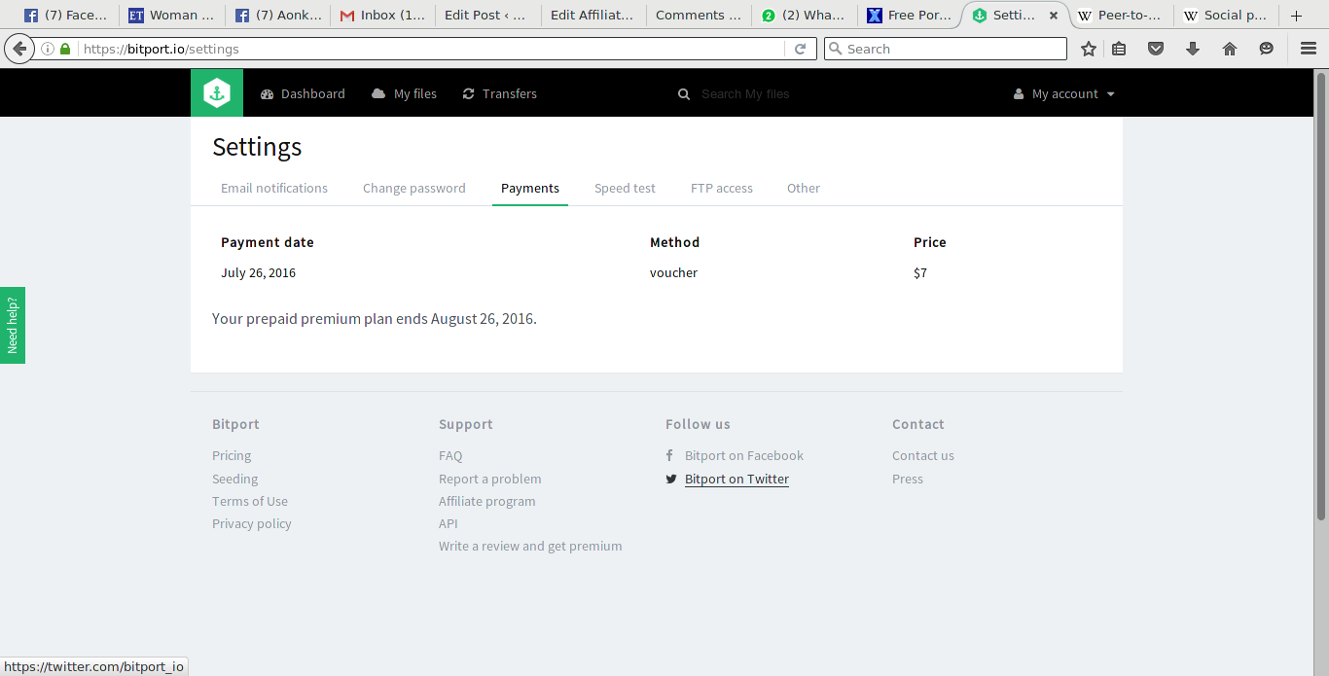The image size is (1329, 676).
Task: Open the Affiliate program link
Action: [487, 501]
